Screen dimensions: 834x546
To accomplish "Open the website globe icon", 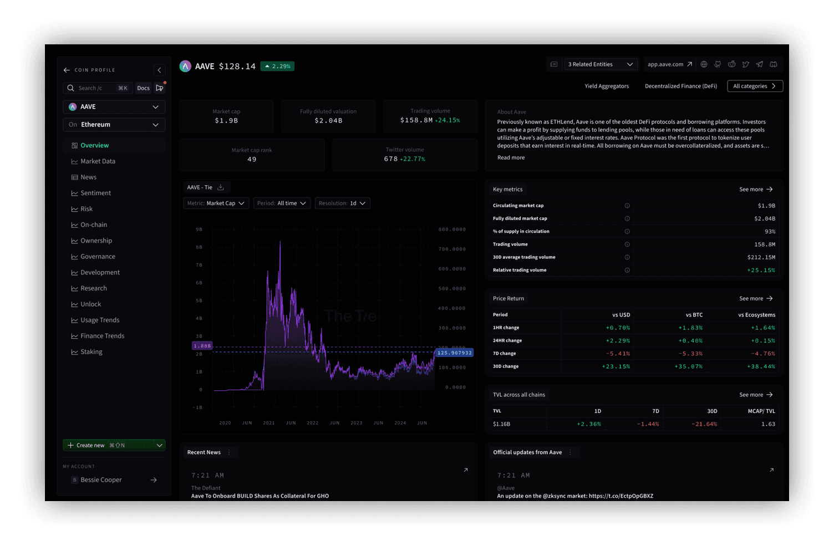I will tap(704, 64).
